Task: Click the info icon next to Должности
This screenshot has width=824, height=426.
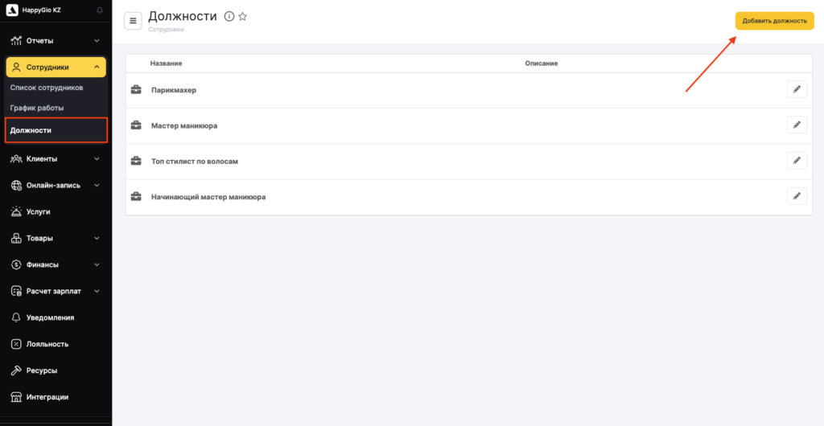Action: point(229,17)
